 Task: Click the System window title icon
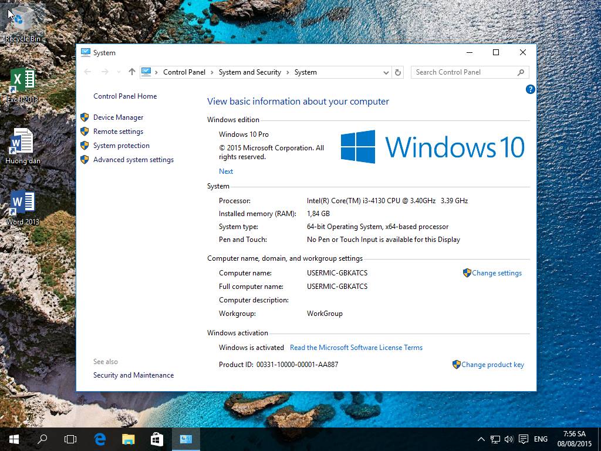(x=86, y=52)
